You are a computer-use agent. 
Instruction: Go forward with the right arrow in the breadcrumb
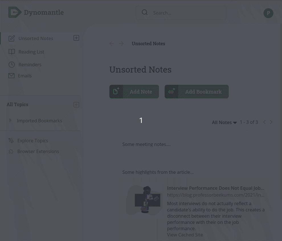click(x=121, y=44)
